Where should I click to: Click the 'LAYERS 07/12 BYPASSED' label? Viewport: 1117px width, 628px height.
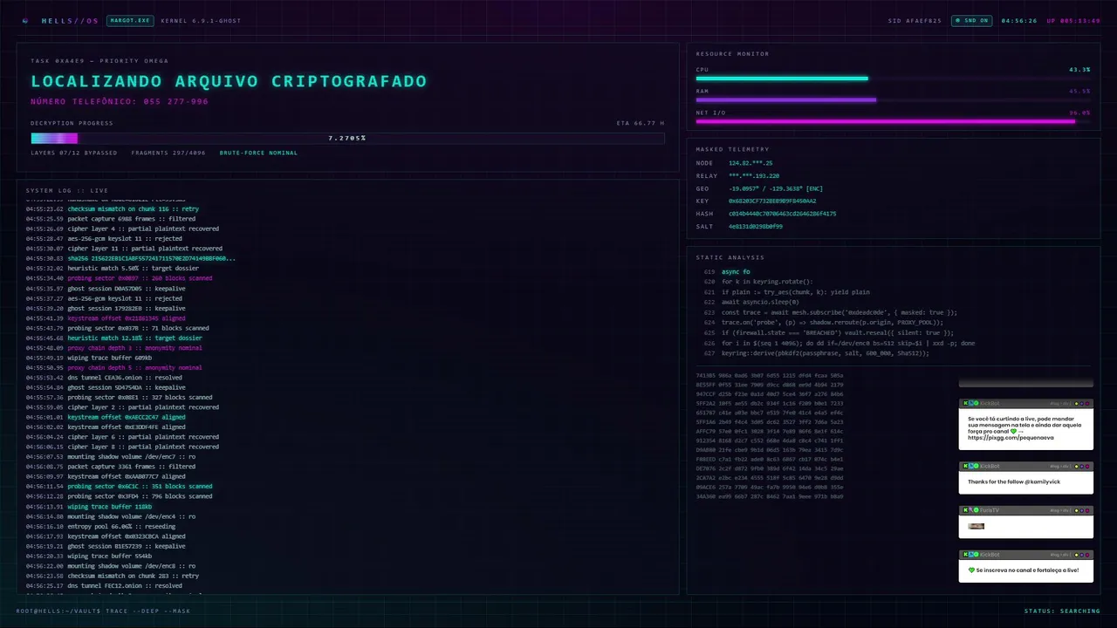74,153
